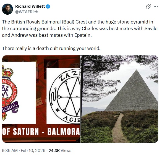
Task: Click the footpath leading to the pyramid
Action: click(x=118, y=128)
